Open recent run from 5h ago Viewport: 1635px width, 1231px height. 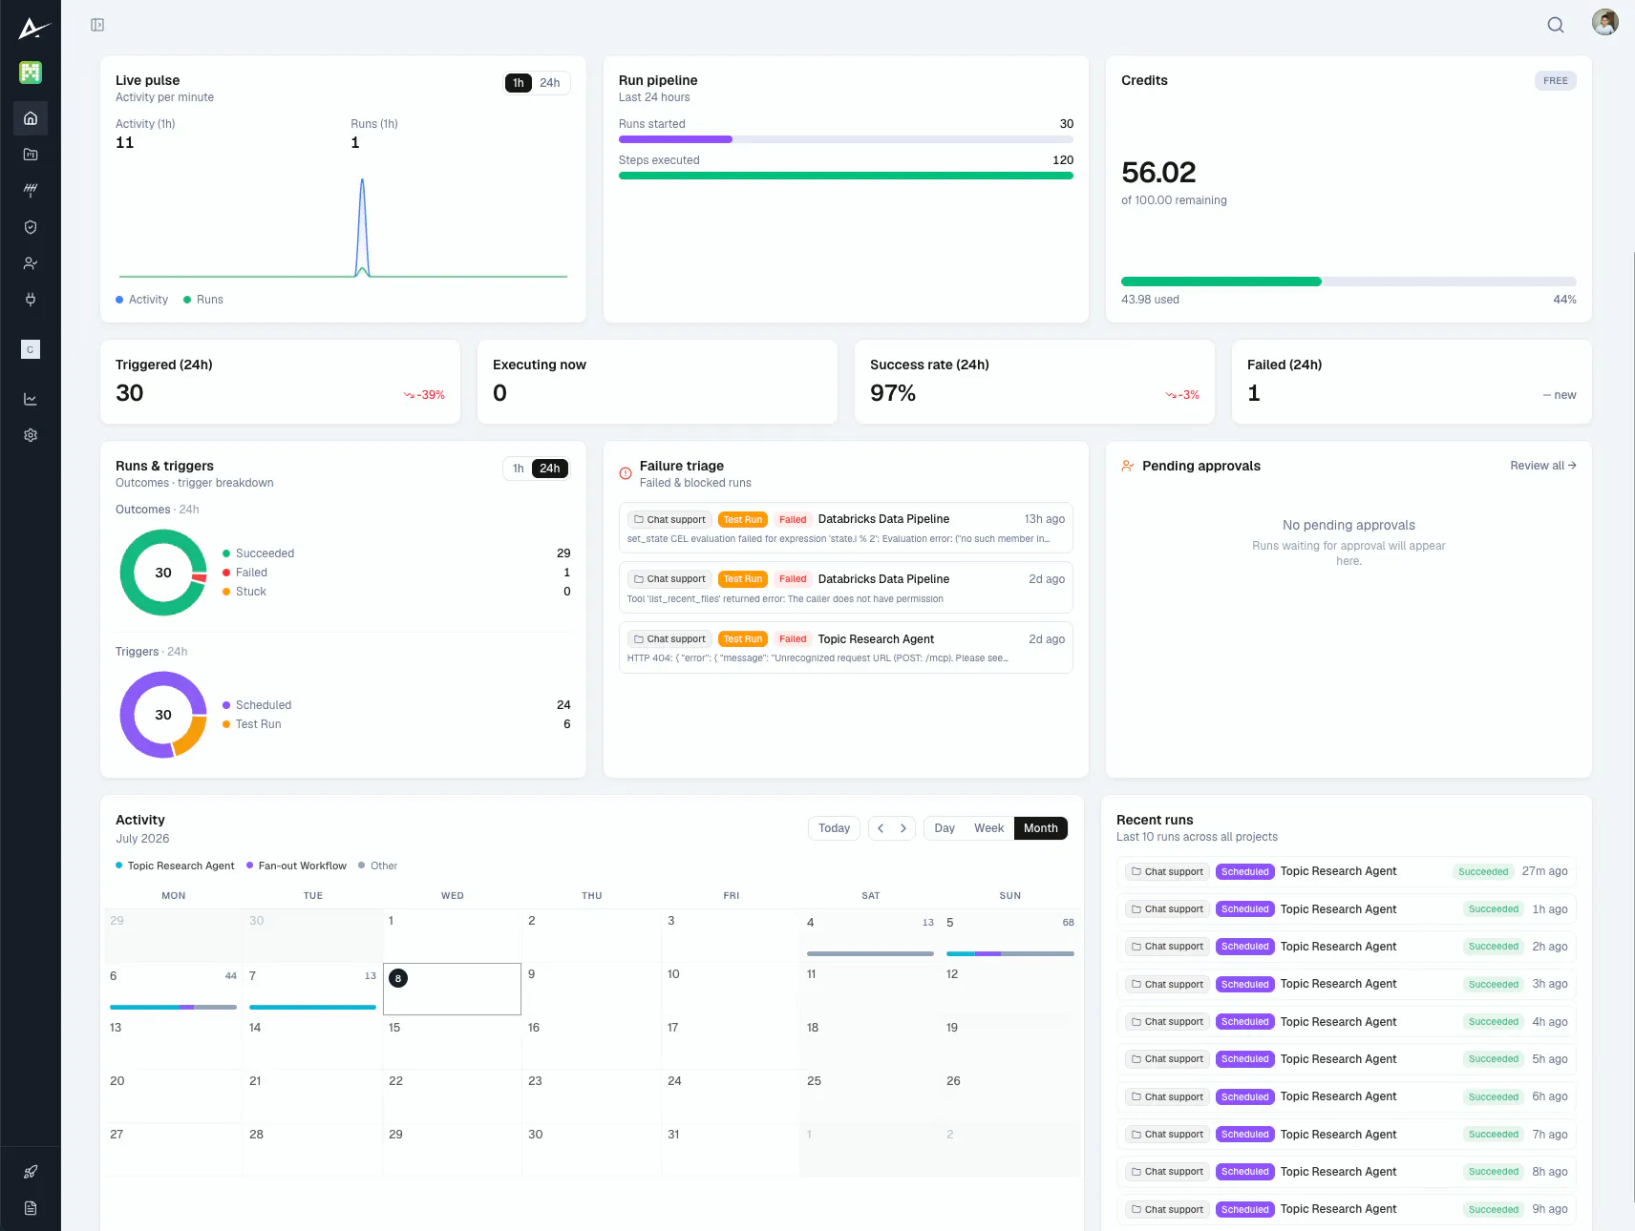[1347, 1059]
